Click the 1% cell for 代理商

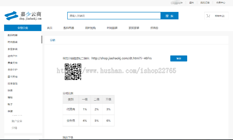pyautogui.click(x=85, y=109)
